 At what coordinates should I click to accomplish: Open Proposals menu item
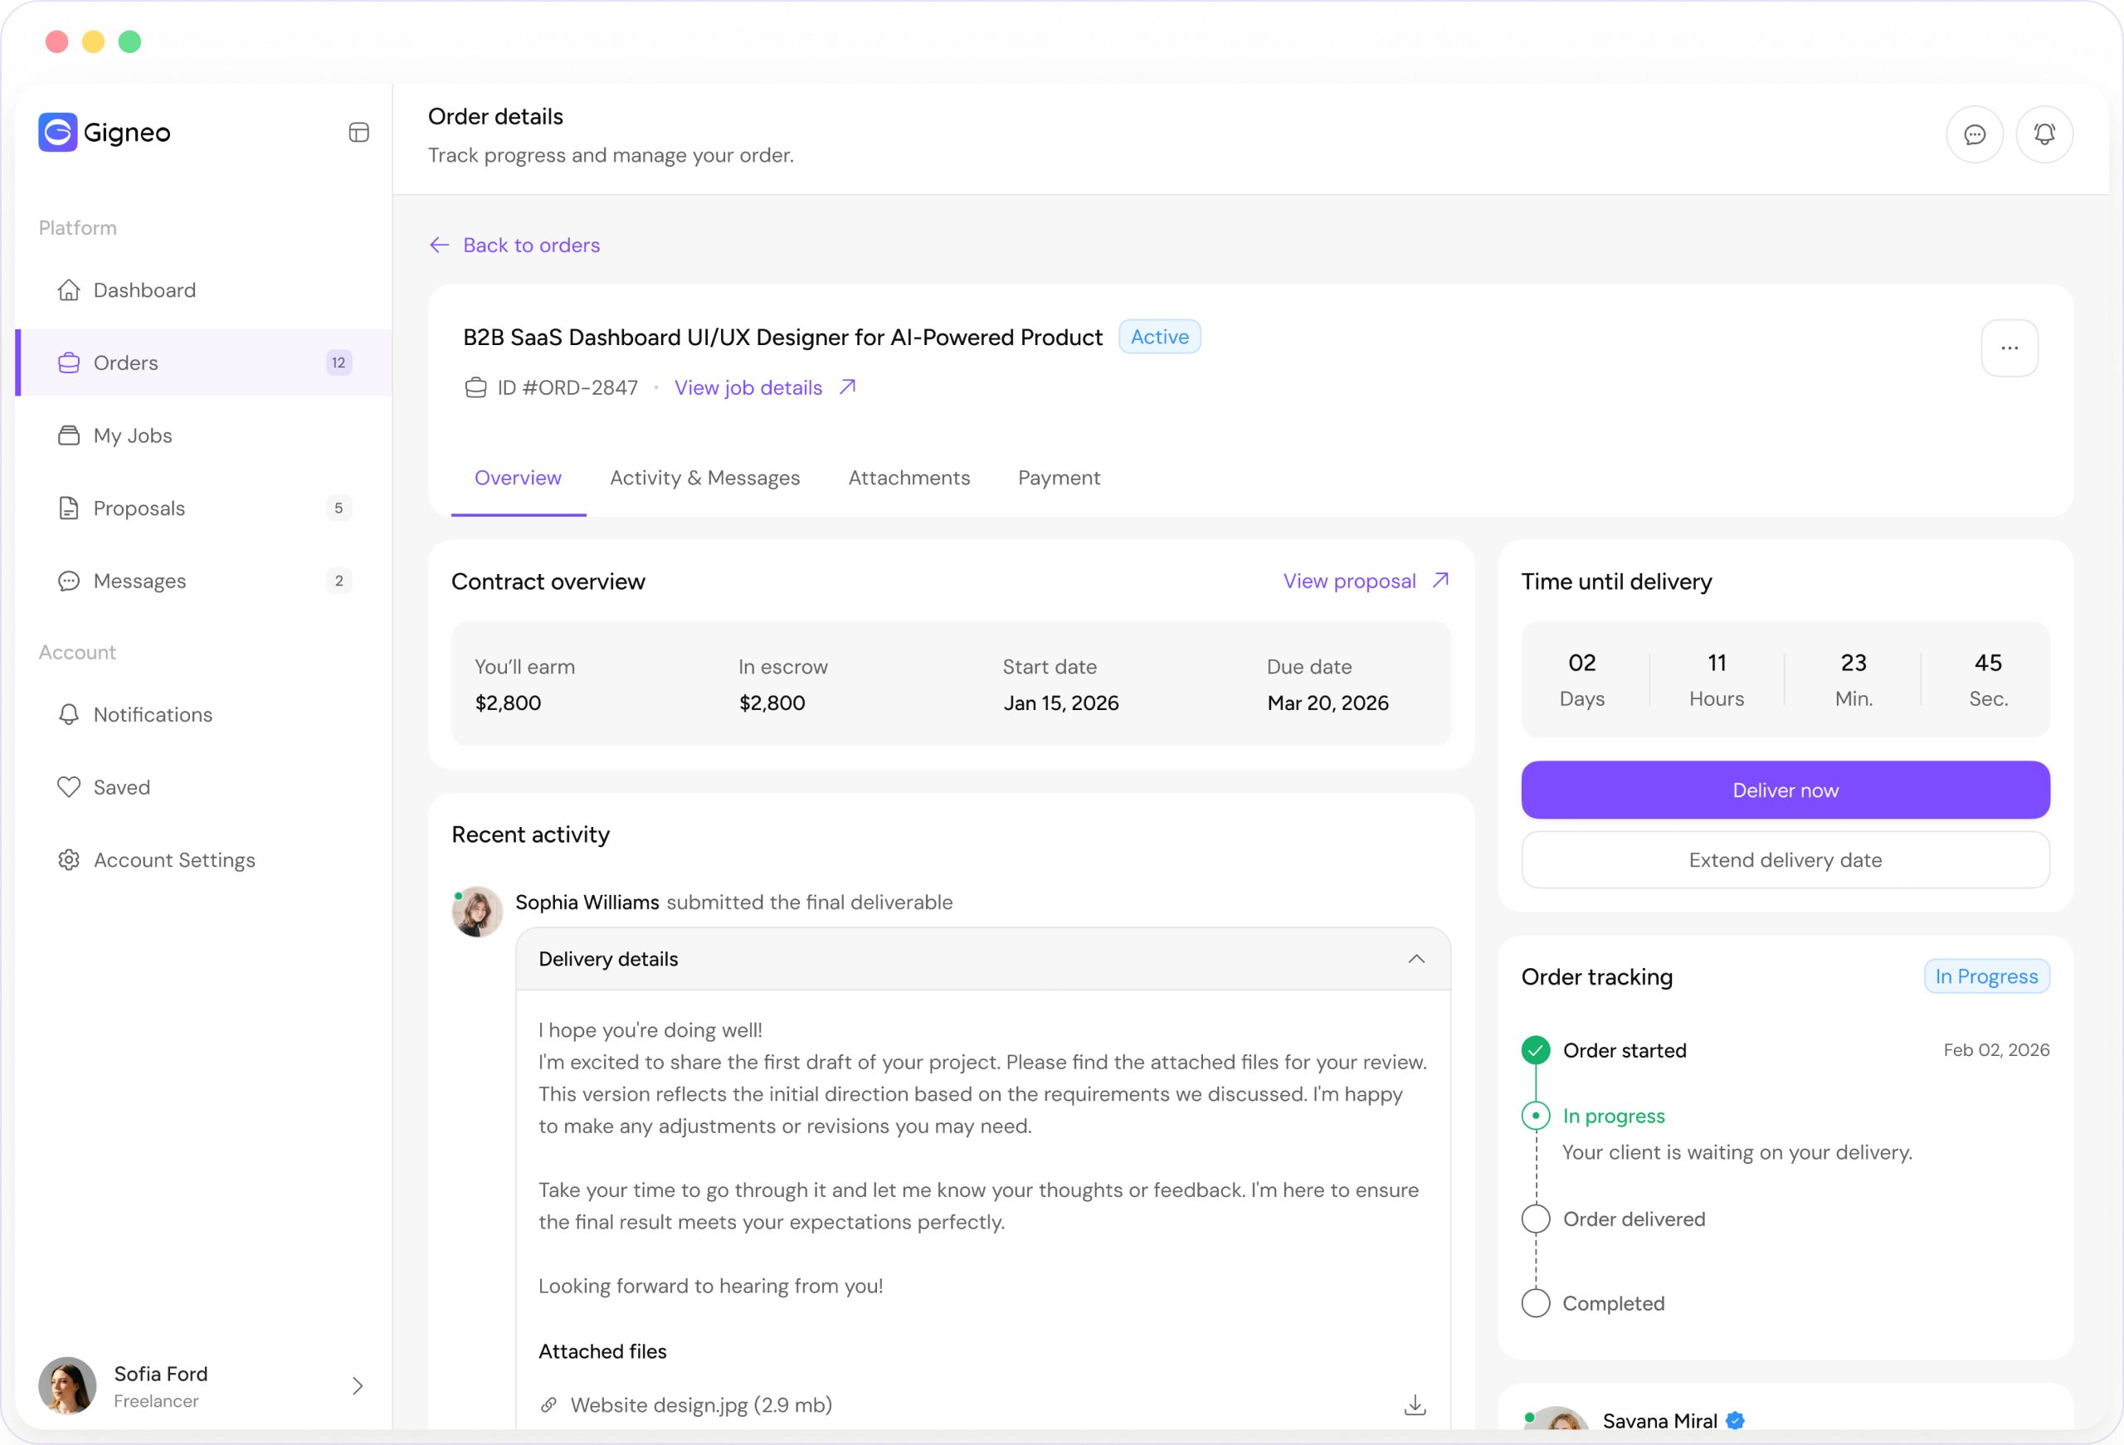(205, 508)
